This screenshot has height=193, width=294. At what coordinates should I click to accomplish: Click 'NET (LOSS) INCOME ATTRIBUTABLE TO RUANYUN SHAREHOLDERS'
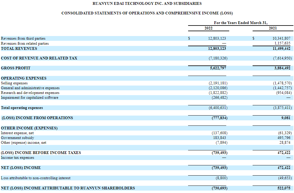coord(68,188)
